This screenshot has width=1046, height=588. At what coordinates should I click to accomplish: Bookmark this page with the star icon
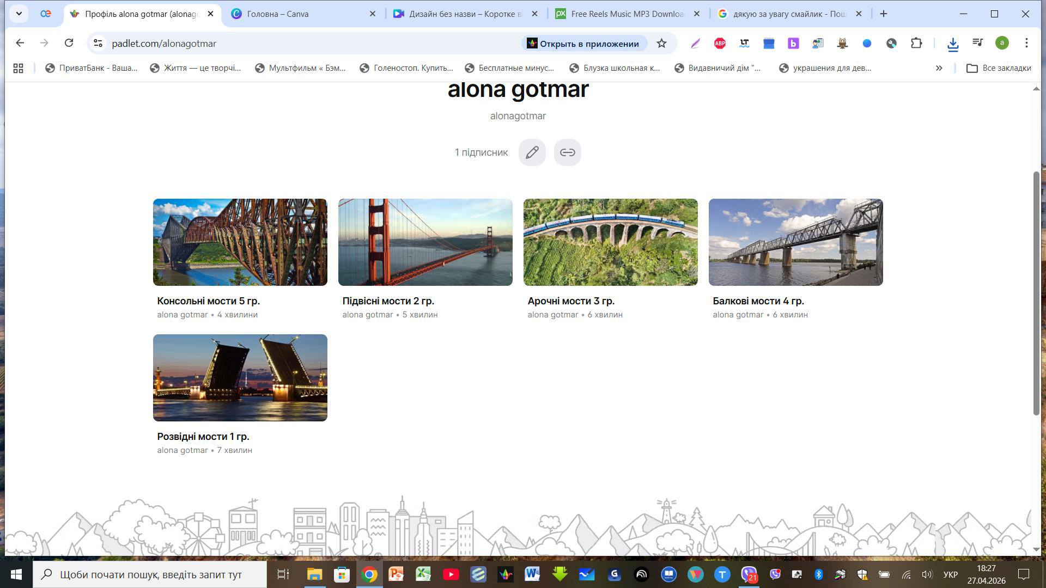661,44
